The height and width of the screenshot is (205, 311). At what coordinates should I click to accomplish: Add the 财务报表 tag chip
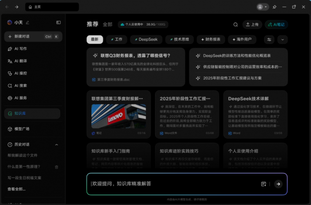(211, 39)
